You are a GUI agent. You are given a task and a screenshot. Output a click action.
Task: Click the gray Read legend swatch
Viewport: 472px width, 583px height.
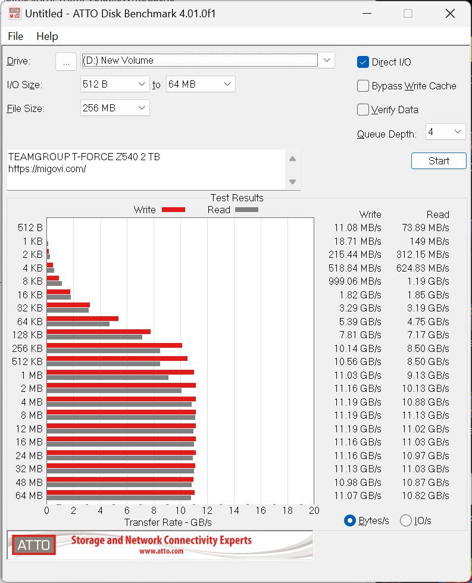tap(247, 210)
